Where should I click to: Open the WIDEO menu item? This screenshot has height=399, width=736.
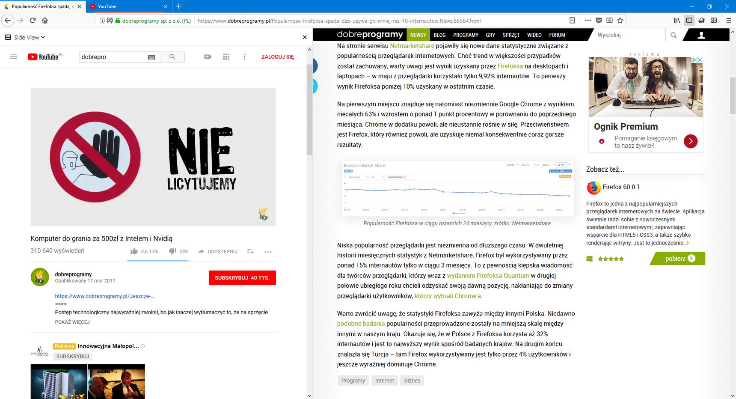click(534, 35)
